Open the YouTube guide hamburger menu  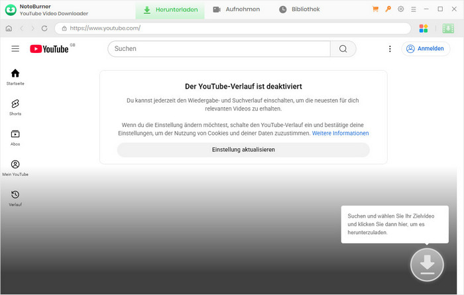point(15,49)
